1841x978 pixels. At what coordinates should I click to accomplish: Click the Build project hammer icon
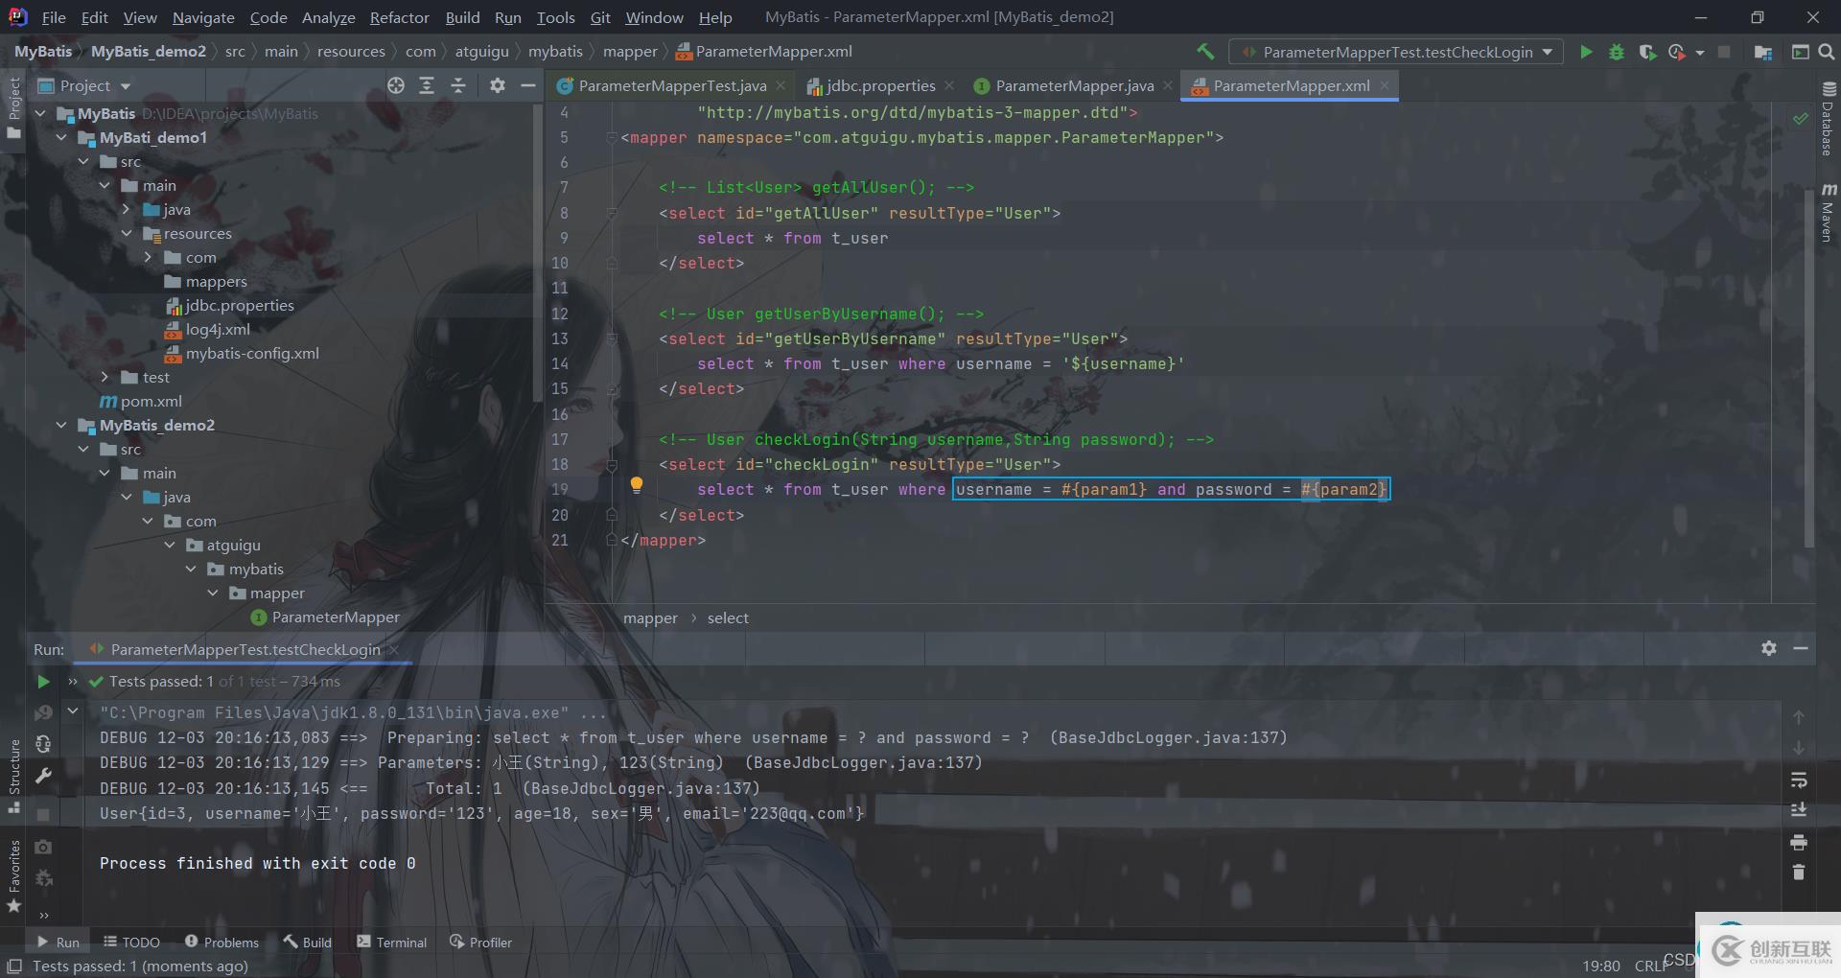point(1205,52)
